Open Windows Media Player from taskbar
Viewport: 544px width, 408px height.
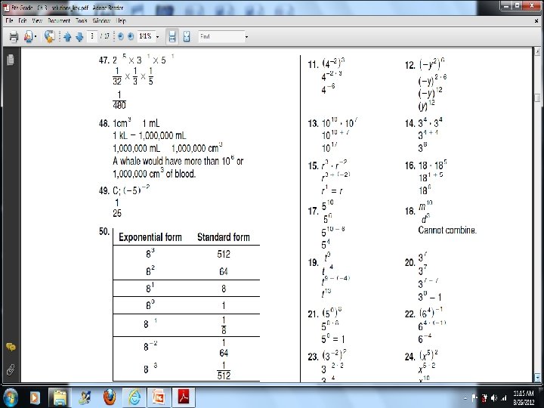[35, 397]
